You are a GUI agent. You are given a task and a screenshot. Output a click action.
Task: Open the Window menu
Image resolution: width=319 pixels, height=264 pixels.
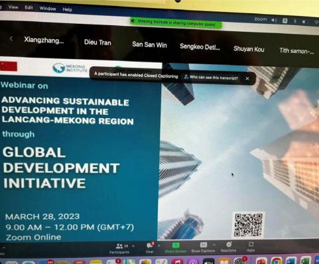(48, 9)
